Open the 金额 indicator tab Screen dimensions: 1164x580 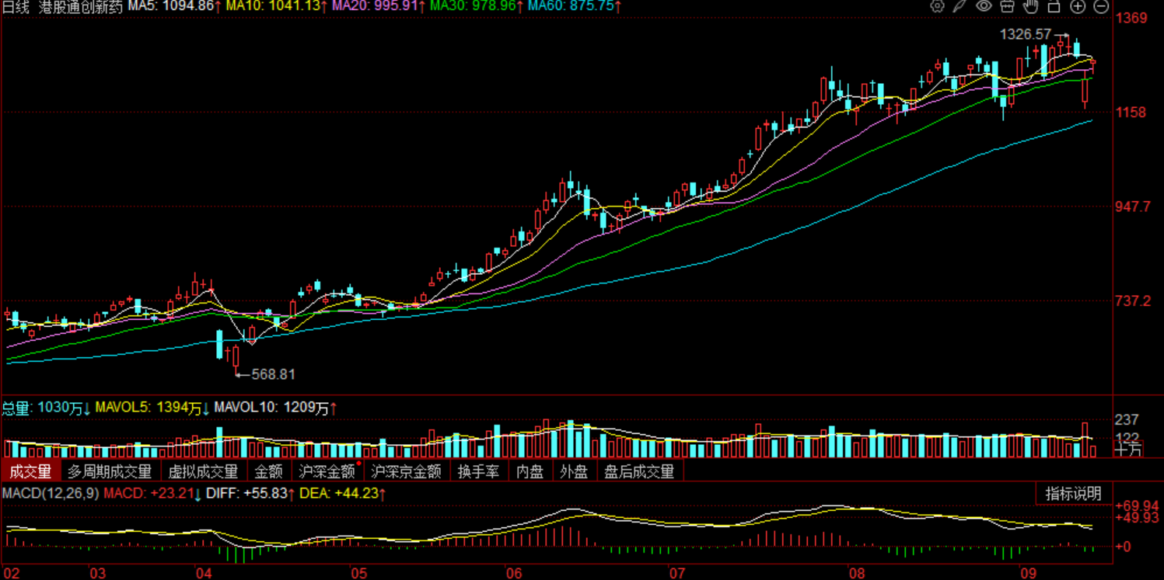268,471
